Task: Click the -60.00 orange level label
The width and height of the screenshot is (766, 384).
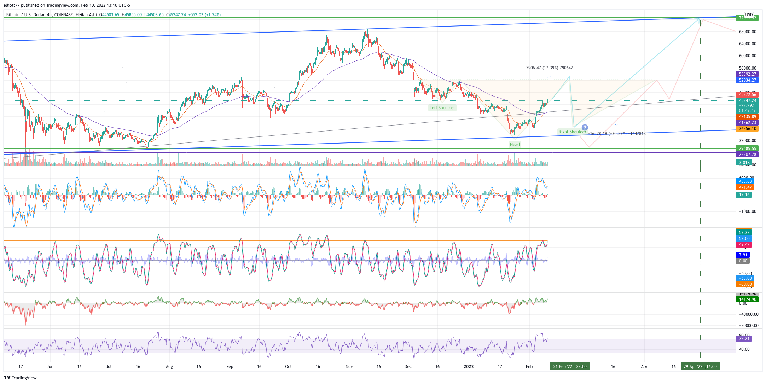Action: pos(745,284)
